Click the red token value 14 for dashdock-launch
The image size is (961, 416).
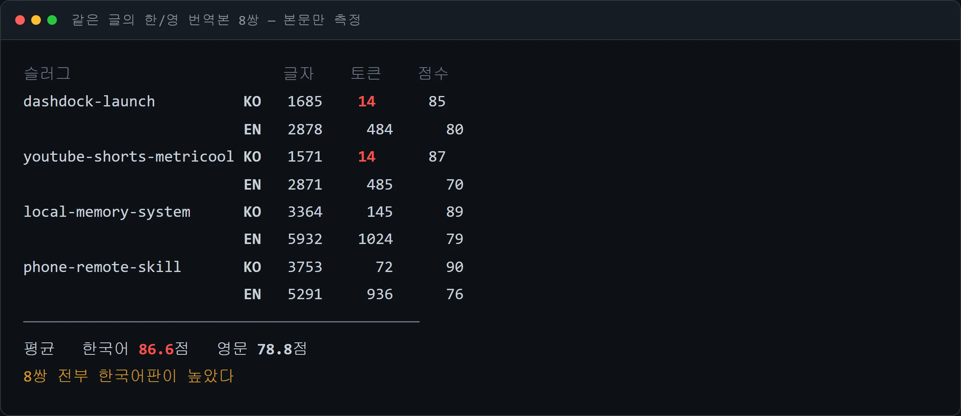point(367,102)
